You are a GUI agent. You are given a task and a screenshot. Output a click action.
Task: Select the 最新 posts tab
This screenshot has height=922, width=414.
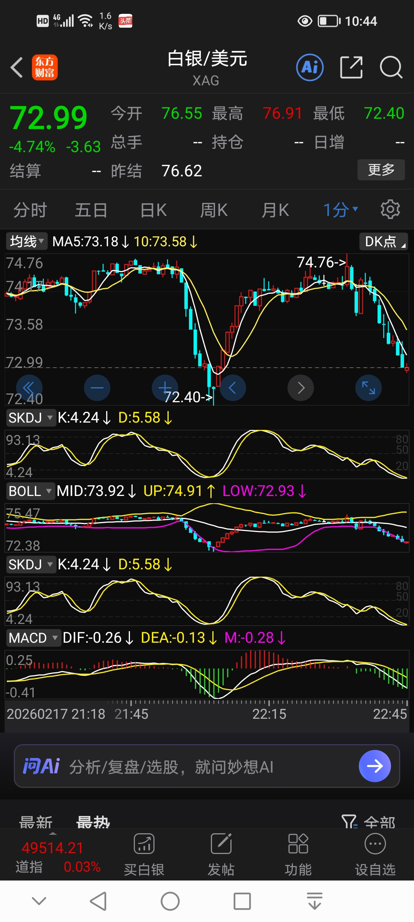coord(36,822)
